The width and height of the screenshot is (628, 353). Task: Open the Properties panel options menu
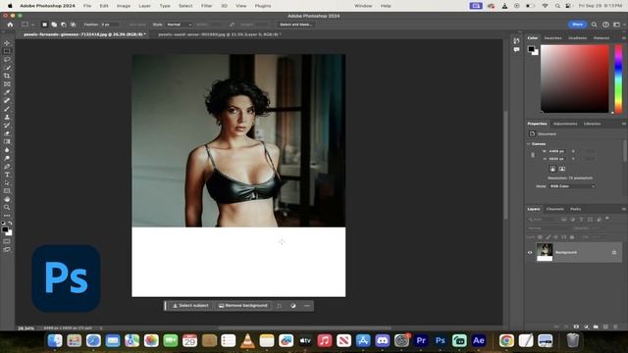click(624, 124)
